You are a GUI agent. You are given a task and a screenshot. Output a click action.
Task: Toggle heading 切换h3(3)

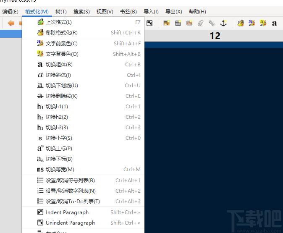point(83,128)
